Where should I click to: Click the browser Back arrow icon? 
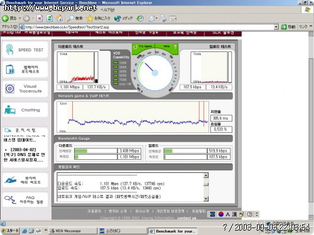(5, 18)
